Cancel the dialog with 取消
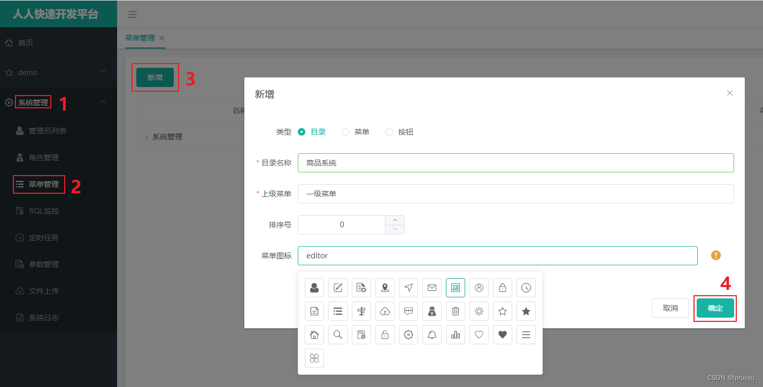 pyautogui.click(x=670, y=308)
